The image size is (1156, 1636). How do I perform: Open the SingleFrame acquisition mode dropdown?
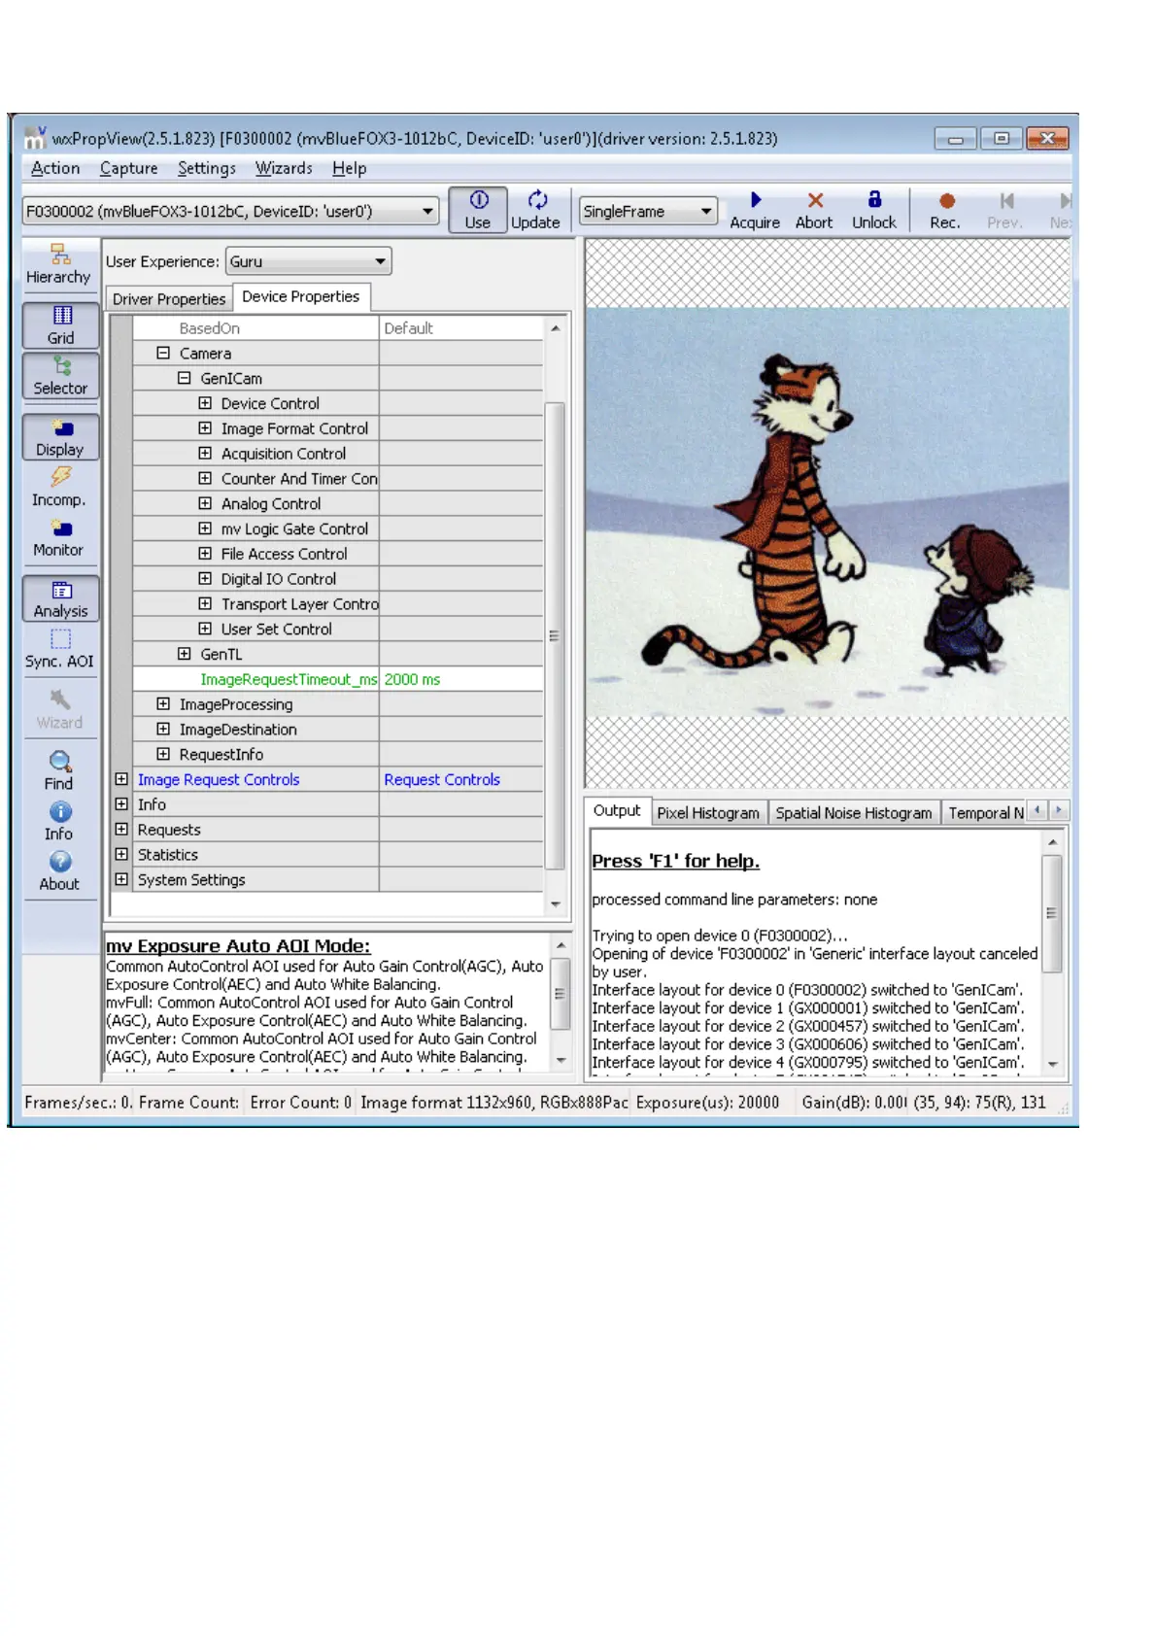648,211
